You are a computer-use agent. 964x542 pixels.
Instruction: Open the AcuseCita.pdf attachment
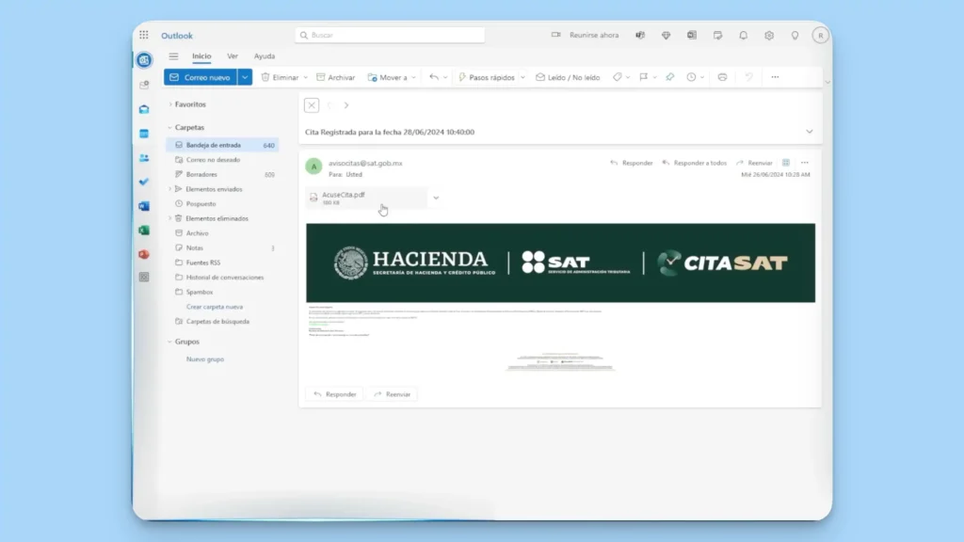coord(366,198)
